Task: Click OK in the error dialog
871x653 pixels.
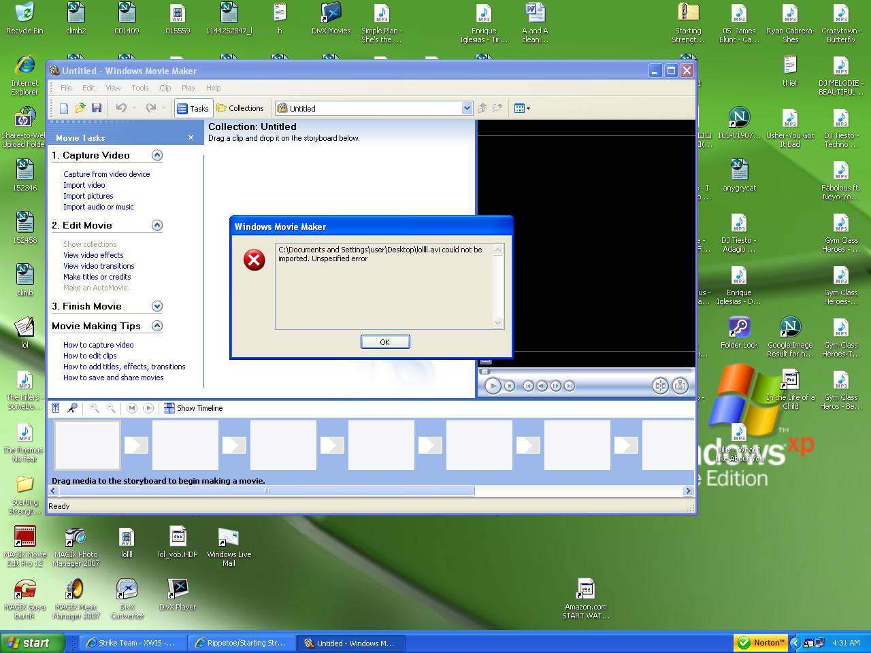Action: click(385, 342)
